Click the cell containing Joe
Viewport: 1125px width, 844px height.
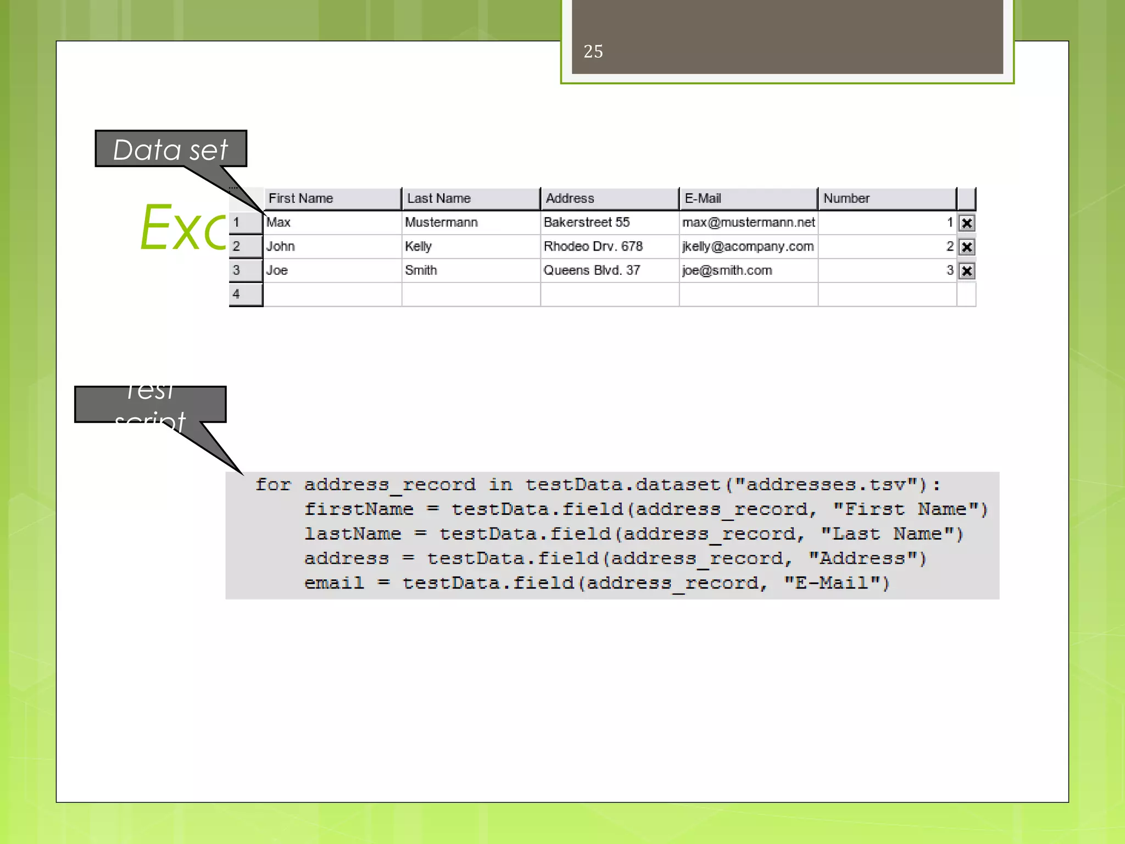coord(332,270)
